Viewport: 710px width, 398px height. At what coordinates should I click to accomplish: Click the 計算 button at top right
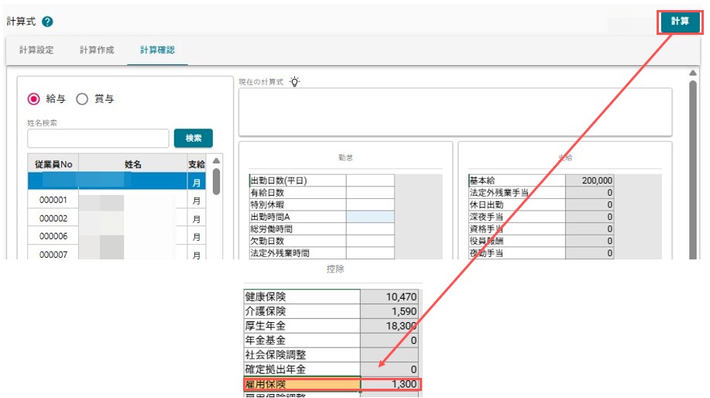point(680,21)
